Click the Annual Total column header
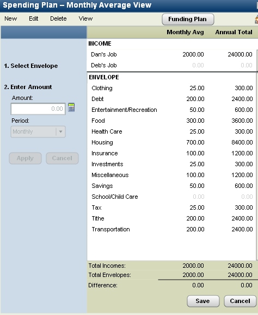 [234, 32]
